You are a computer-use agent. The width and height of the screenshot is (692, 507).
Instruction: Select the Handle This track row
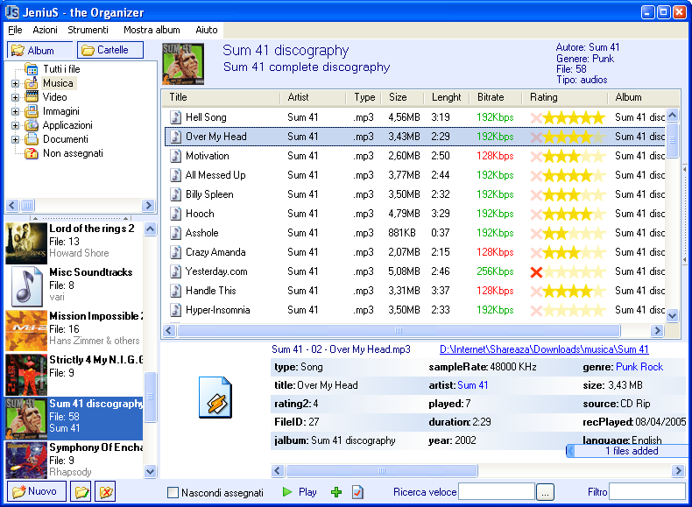pyautogui.click(x=415, y=291)
